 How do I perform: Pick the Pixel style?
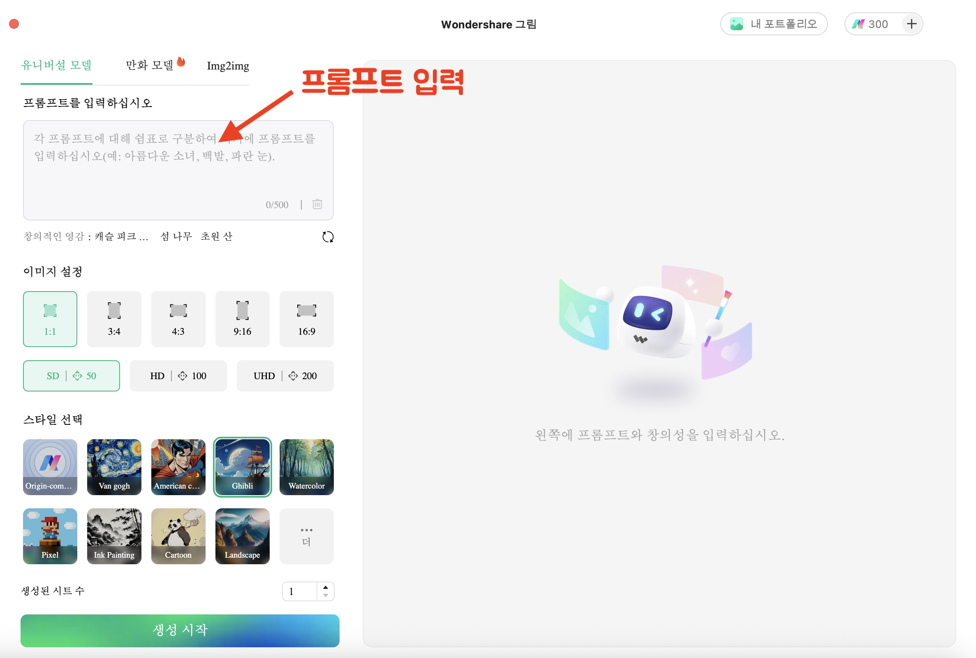(x=50, y=536)
